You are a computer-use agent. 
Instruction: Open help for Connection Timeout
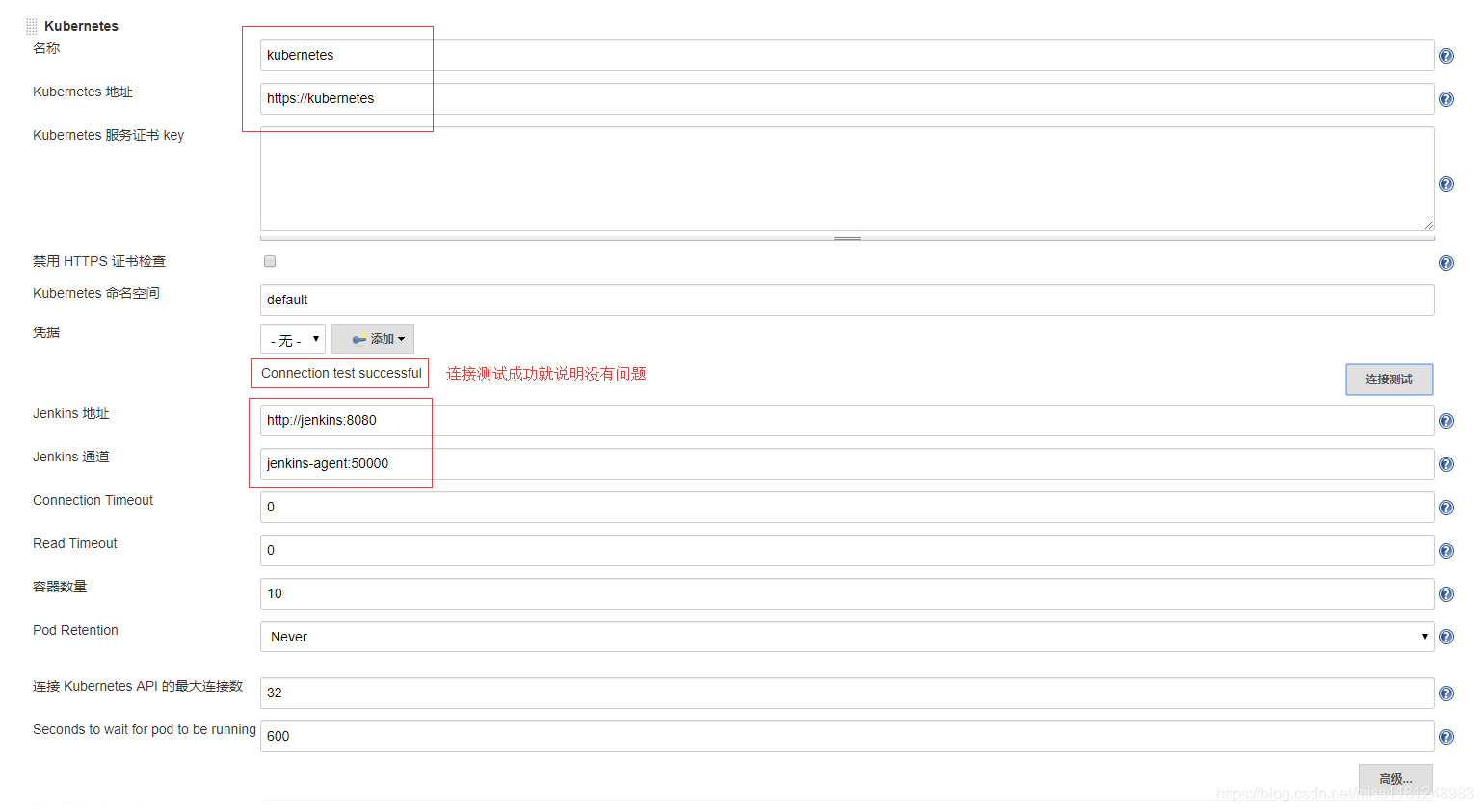point(1445,508)
